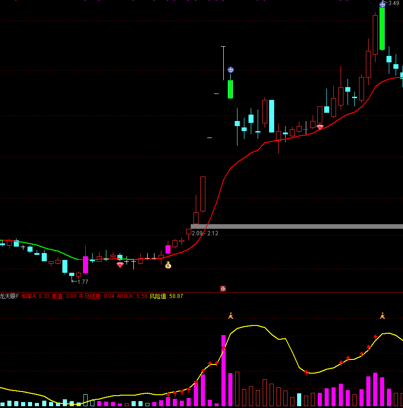Click the red diamond marker left of the money bag

[x=120, y=265]
